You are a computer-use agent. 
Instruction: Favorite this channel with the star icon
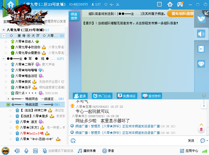click(106, 4)
